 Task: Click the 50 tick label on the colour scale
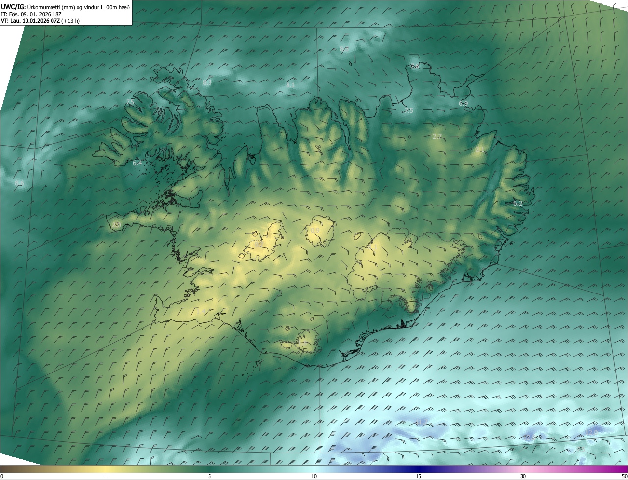(x=624, y=476)
